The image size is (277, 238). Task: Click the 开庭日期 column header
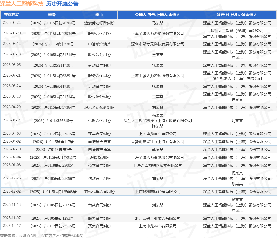click(12, 15)
